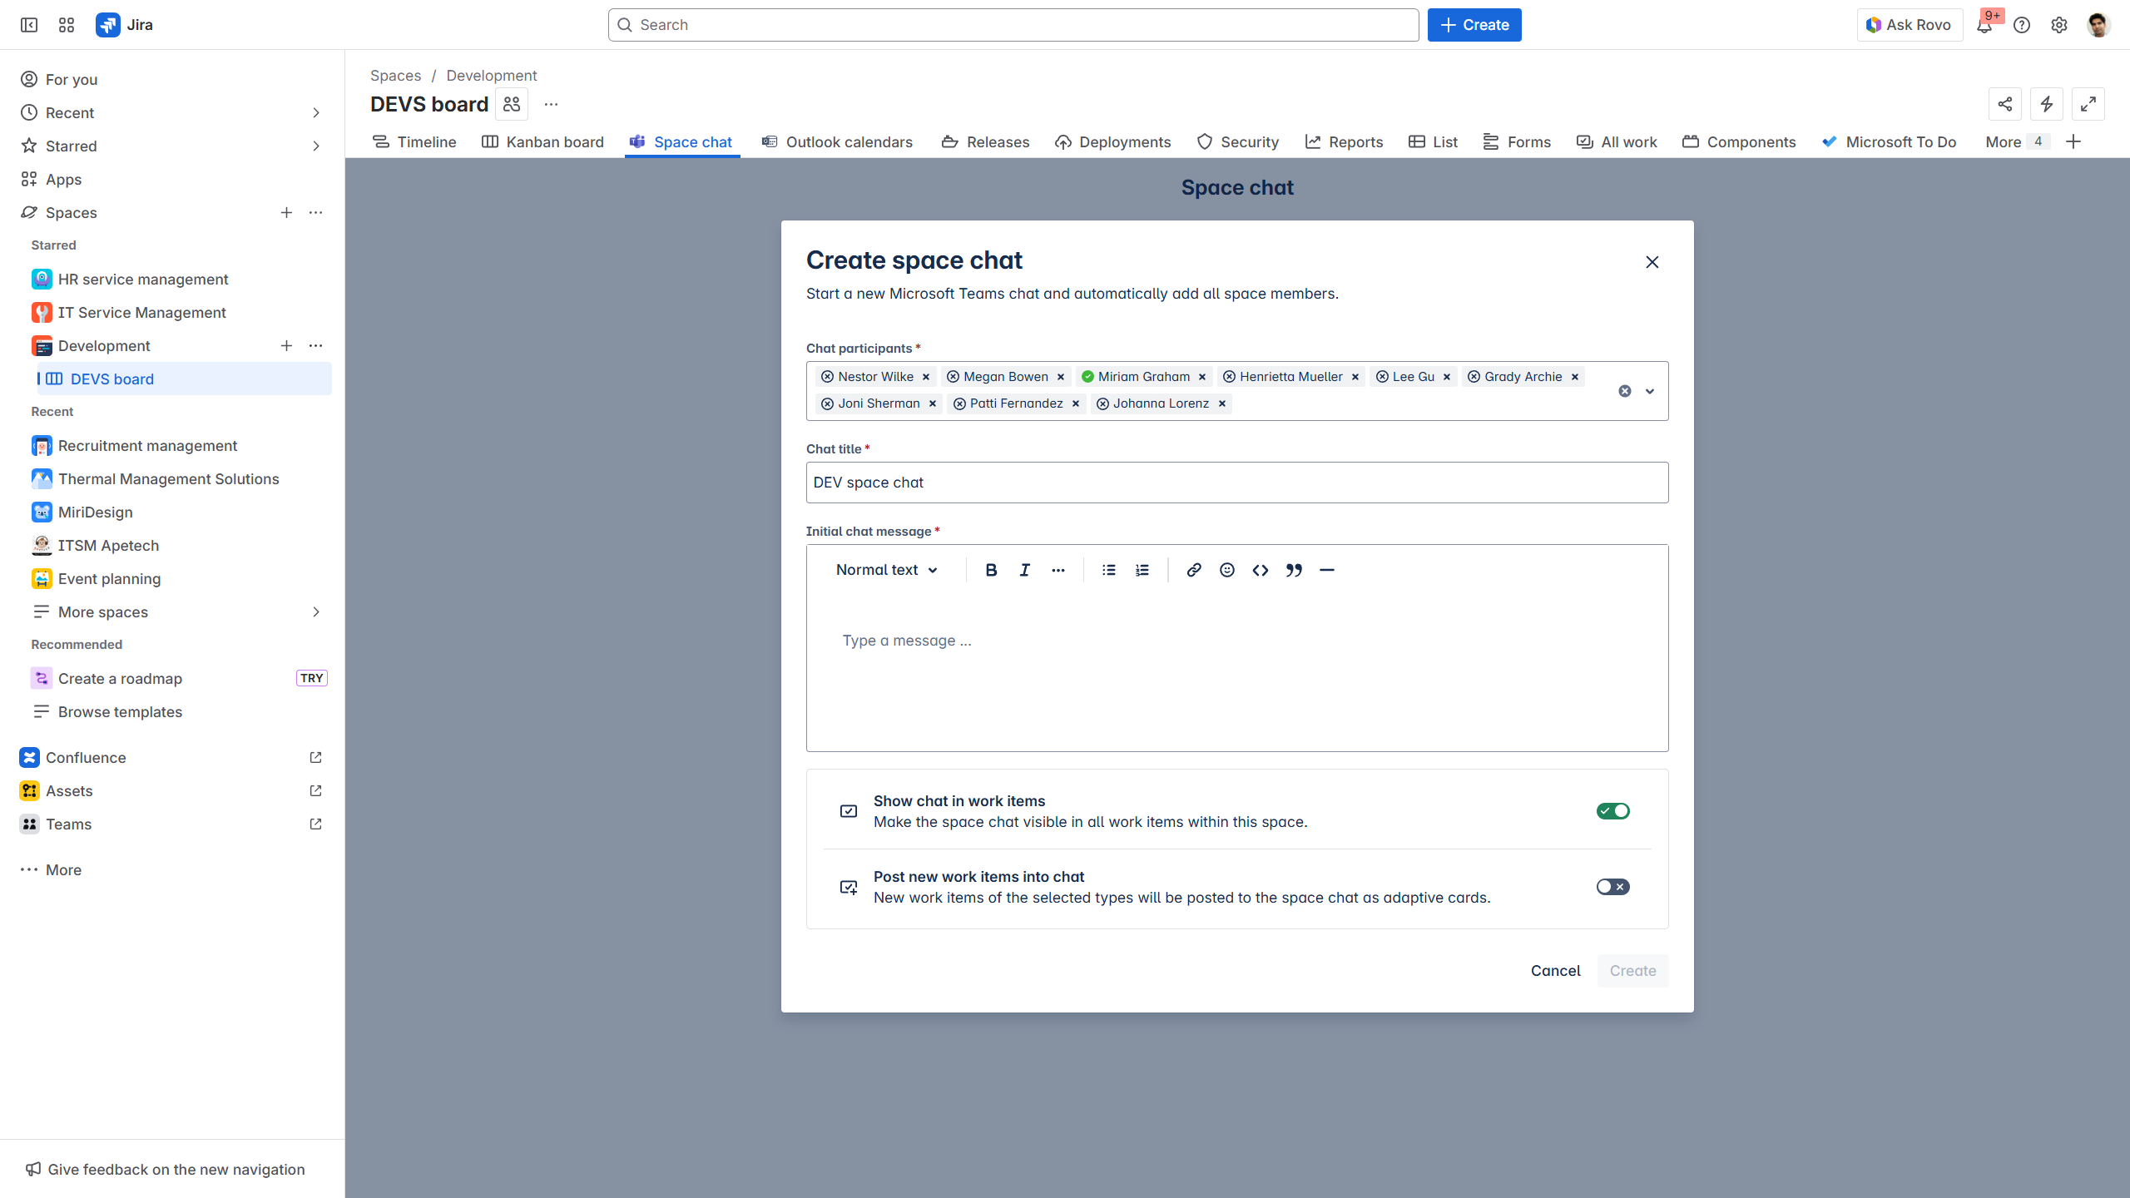Click the link icon in editor toolbar
The height and width of the screenshot is (1198, 2130).
[1193, 570]
